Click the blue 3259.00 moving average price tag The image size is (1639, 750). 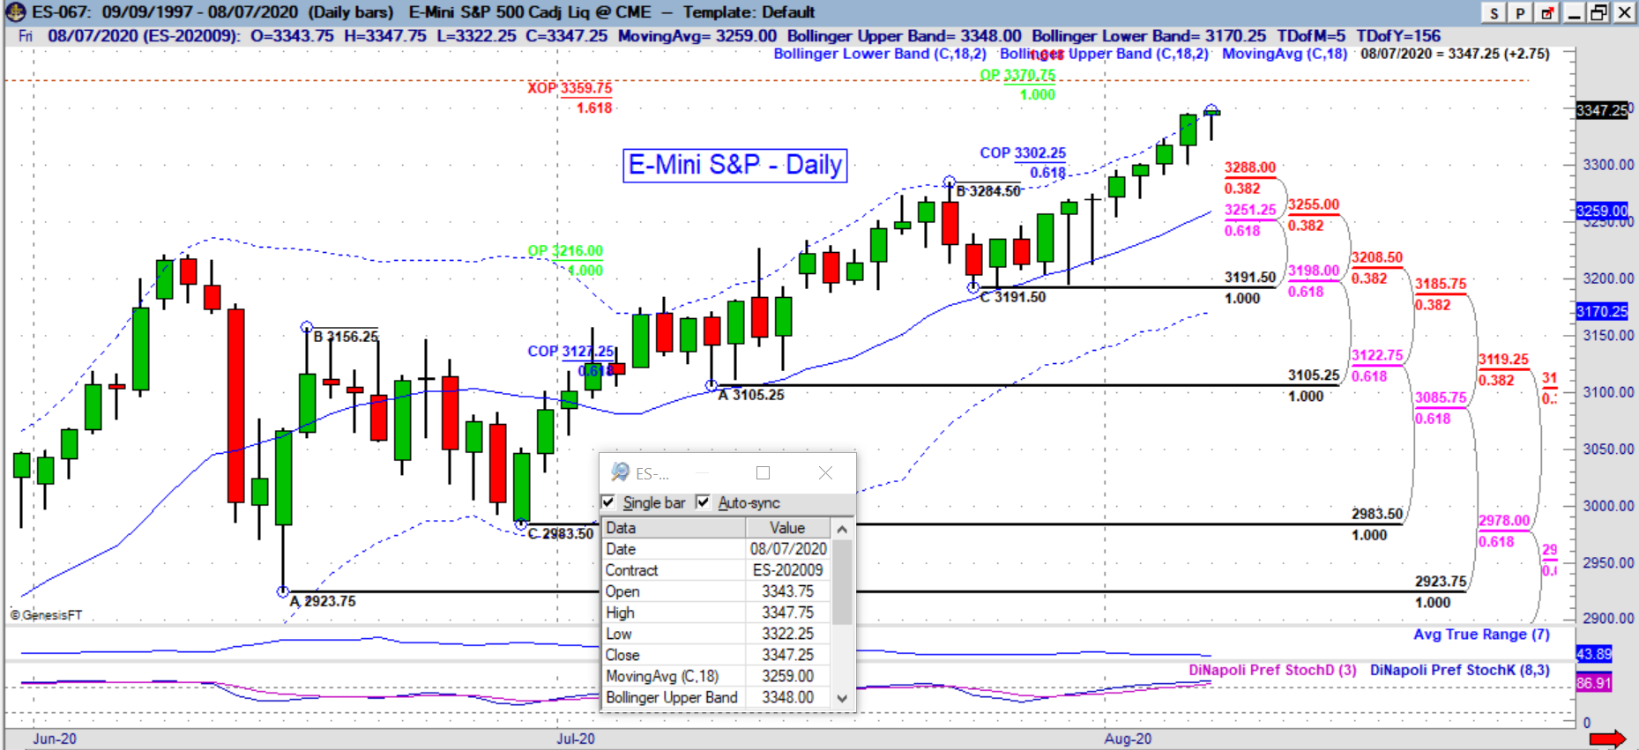click(1602, 211)
